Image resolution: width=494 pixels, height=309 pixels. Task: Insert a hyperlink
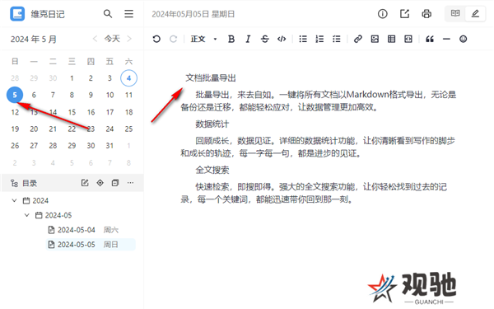358,39
